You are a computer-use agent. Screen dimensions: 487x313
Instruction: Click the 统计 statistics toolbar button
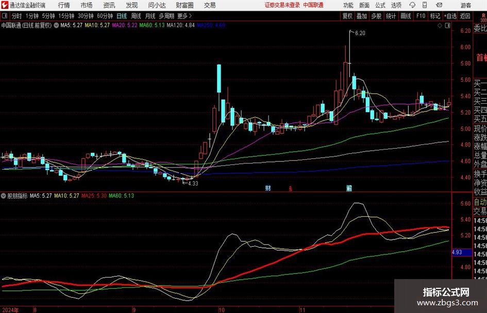coord(391,16)
